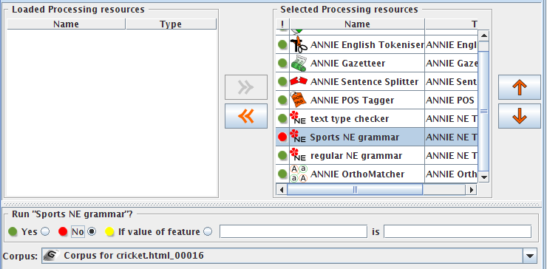Select the 'regular NE grammar' row name
The width and height of the screenshot is (547, 269).
tap(356, 156)
